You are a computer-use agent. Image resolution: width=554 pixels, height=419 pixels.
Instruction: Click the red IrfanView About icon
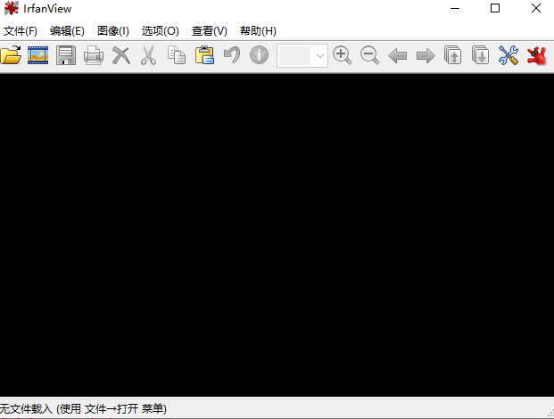pos(536,55)
